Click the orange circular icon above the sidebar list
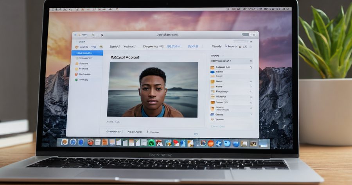This screenshot has width=352, height=185. pyautogui.click(x=77, y=47)
